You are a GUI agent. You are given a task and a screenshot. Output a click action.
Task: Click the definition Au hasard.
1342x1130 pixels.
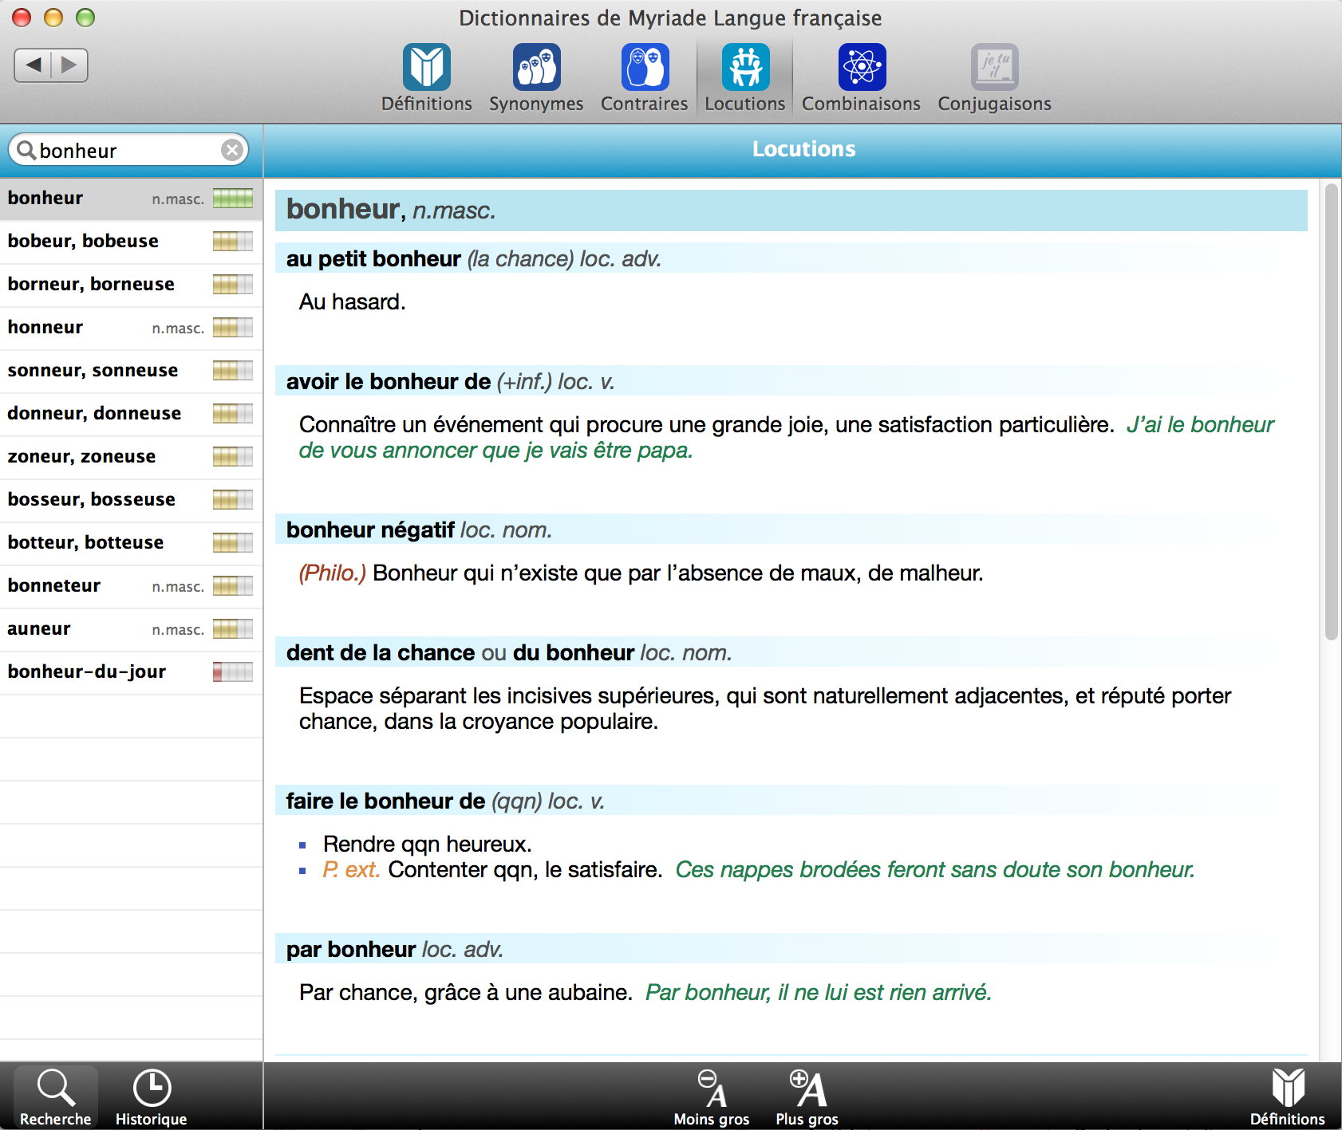click(x=353, y=302)
